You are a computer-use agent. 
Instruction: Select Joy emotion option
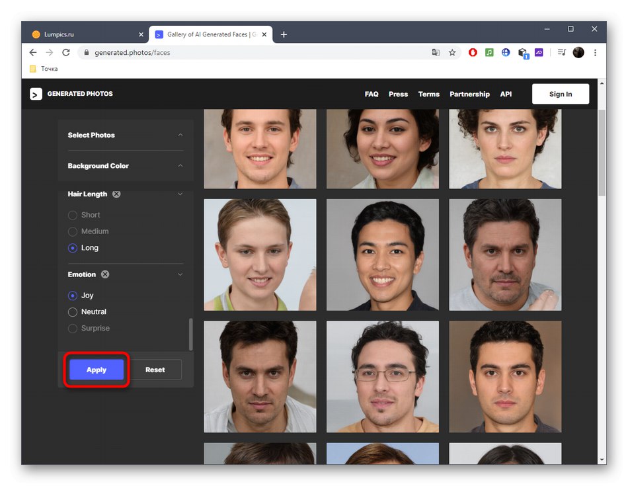click(81, 296)
